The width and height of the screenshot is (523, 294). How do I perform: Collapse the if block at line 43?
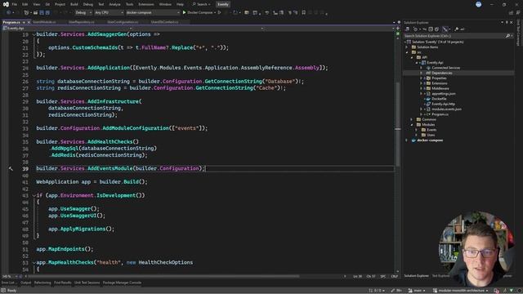click(x=34, y=195)
